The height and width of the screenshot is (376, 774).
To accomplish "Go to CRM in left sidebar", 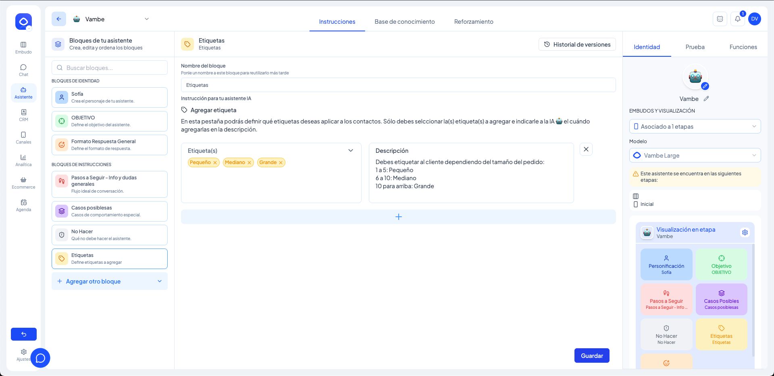I will click(x=23, y=115).
